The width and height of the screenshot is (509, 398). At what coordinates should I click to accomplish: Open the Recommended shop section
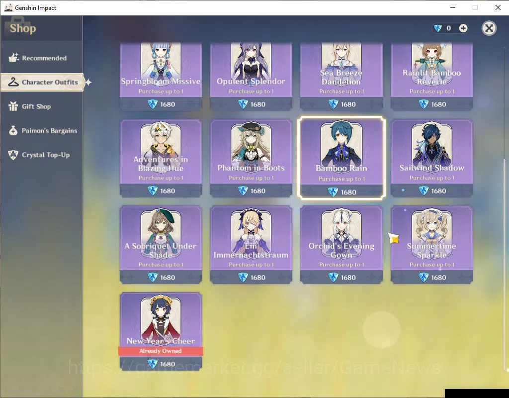(42, 58)
